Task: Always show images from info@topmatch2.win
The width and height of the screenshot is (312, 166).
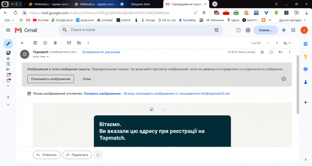Action: 177,93
